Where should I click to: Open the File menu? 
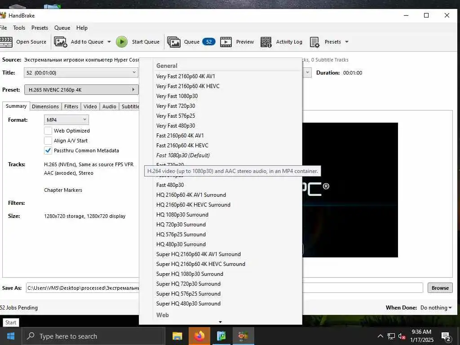click(x=3, y=27)
